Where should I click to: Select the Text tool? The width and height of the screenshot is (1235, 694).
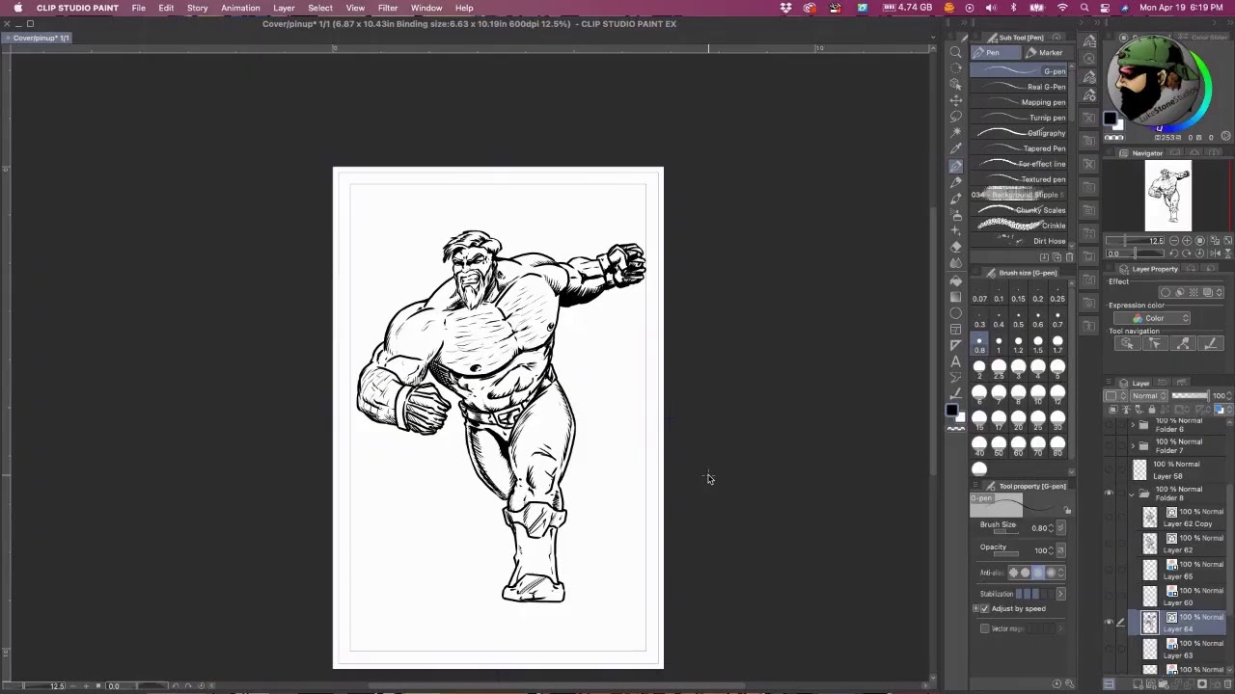coord(955,361)
